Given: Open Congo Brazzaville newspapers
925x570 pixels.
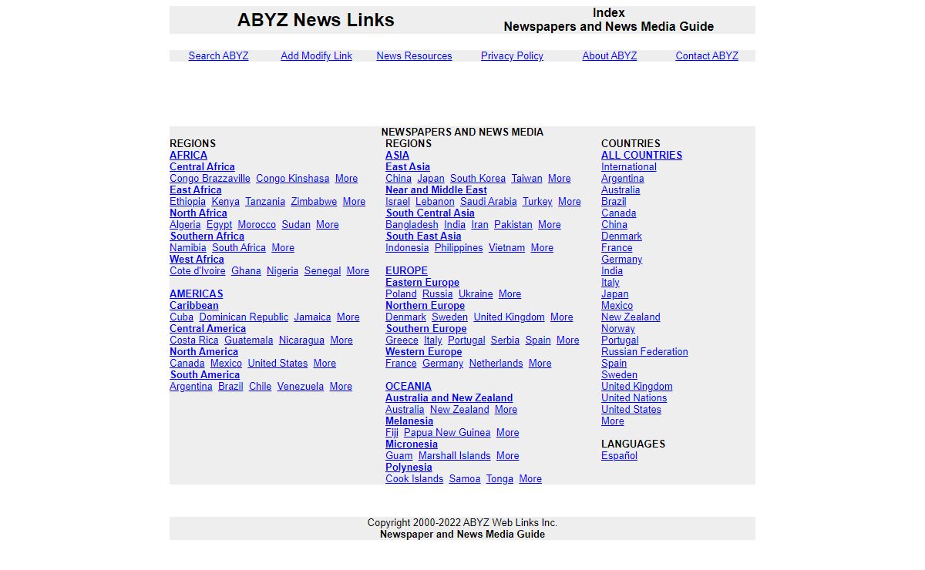Looking at the screenshot, I should pos(210,178).
